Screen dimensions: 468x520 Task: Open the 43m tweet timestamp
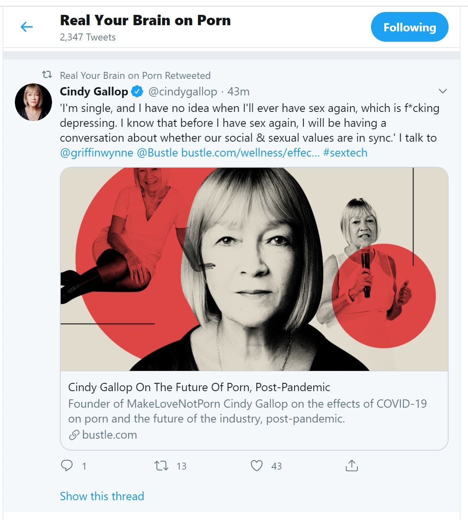(x=239, y=91)
